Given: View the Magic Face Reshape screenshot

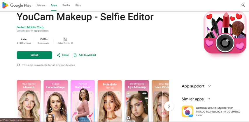Looking at the screenshot, I should 56,101.
